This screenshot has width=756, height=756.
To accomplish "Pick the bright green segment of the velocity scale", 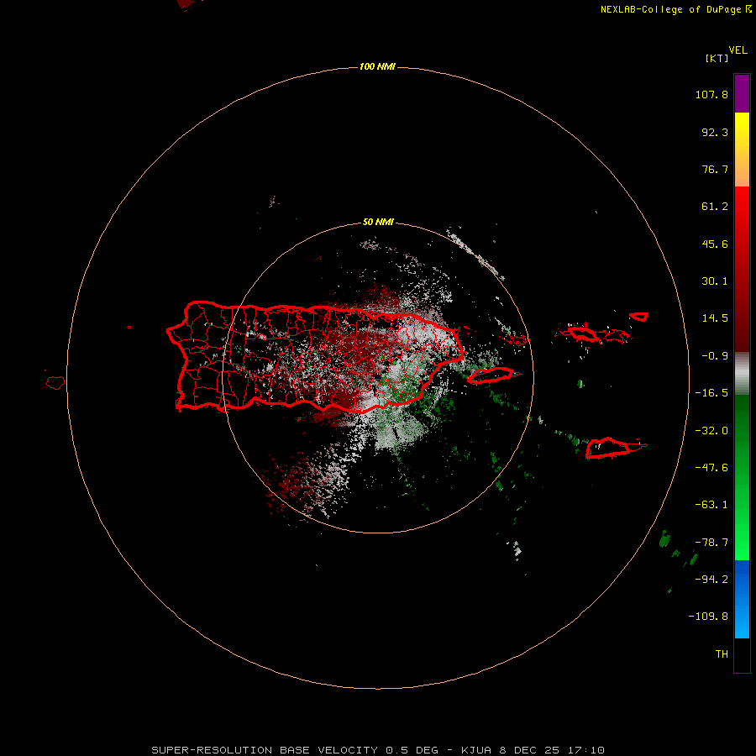I will click(x=742, y=477).
